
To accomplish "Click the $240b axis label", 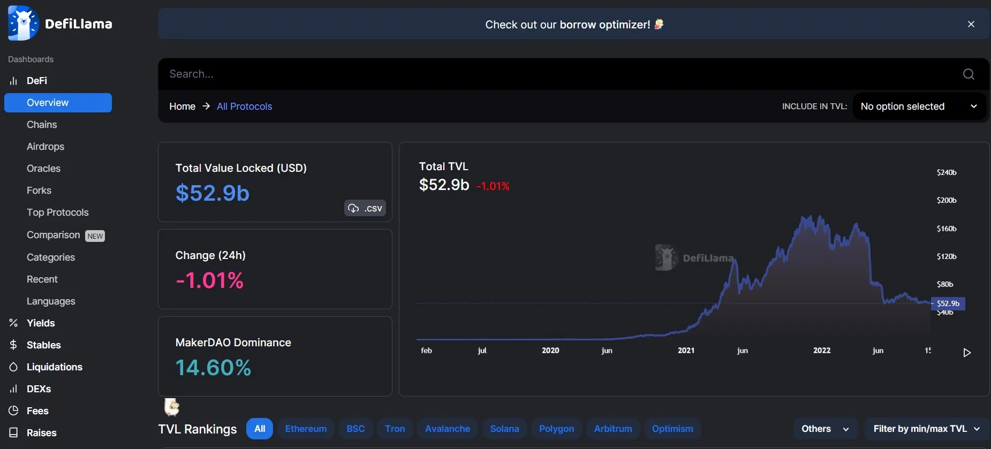I will pos(947,172).
